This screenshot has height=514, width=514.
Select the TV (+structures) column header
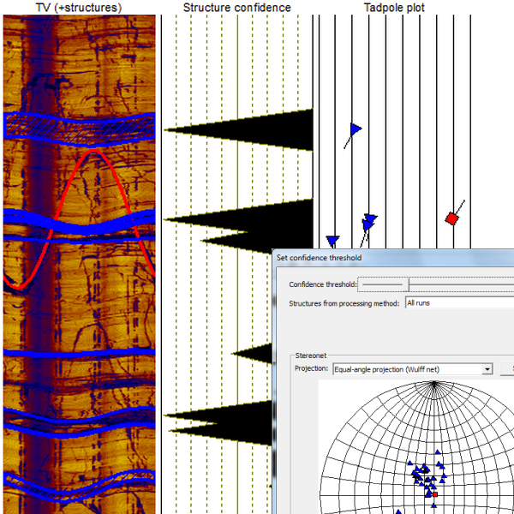click(79, 8)
